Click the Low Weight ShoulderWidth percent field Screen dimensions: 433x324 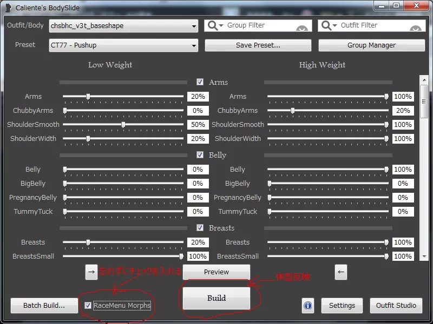[198, 139]
